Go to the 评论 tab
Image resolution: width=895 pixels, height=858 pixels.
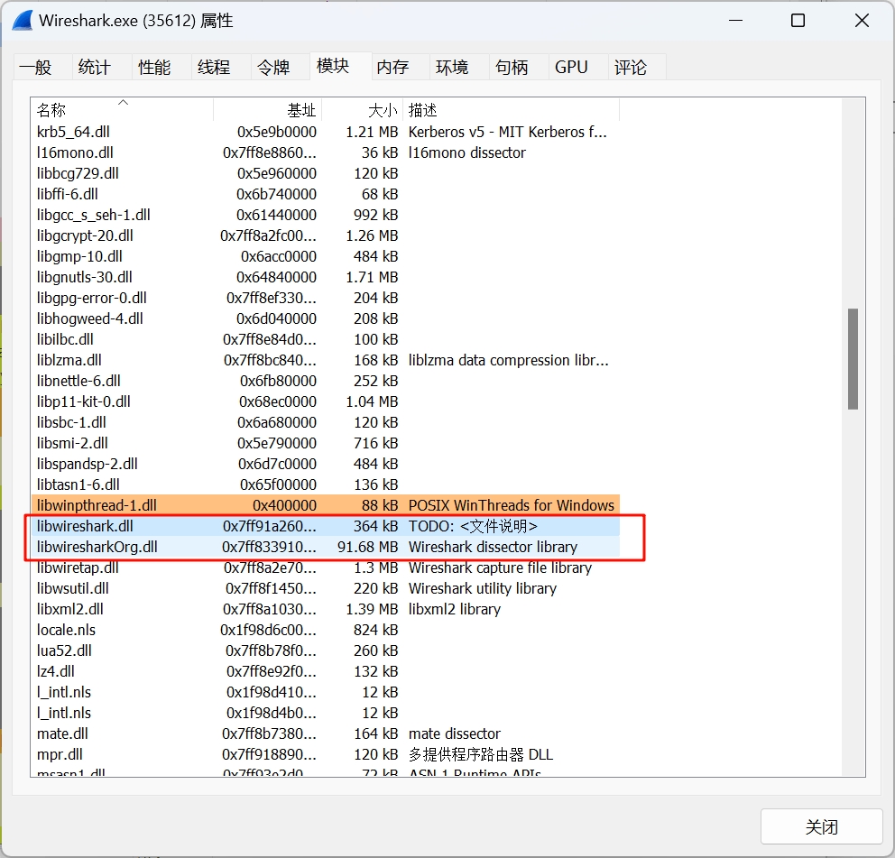pyautogui.click(x=631, y=68)
